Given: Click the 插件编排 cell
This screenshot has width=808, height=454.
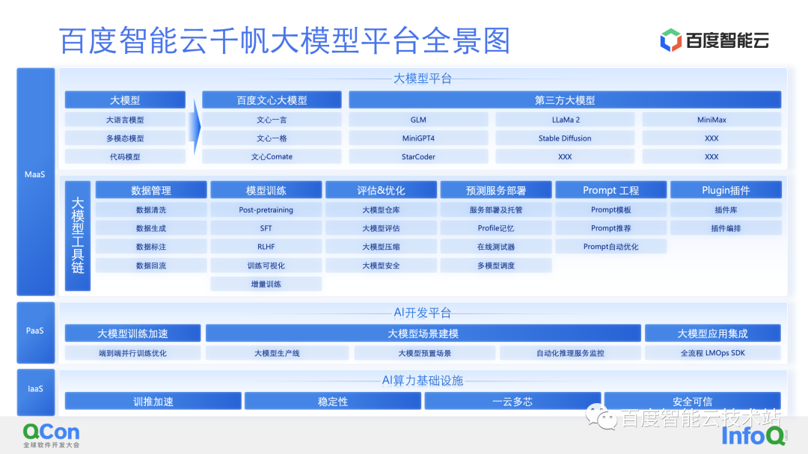Looking at the screenshot, I should (x=726, y=228).
